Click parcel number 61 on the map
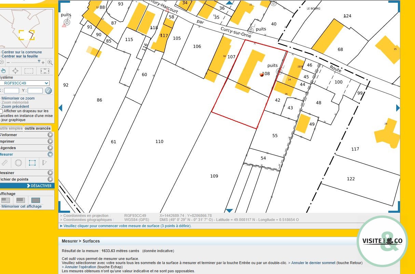The width and height of the screenshot is (415, 274). pos(113,141)
